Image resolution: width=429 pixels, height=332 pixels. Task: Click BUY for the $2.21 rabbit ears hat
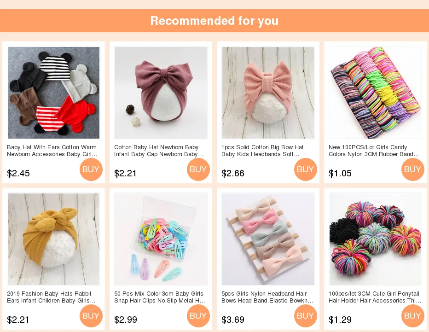point(91,316)
